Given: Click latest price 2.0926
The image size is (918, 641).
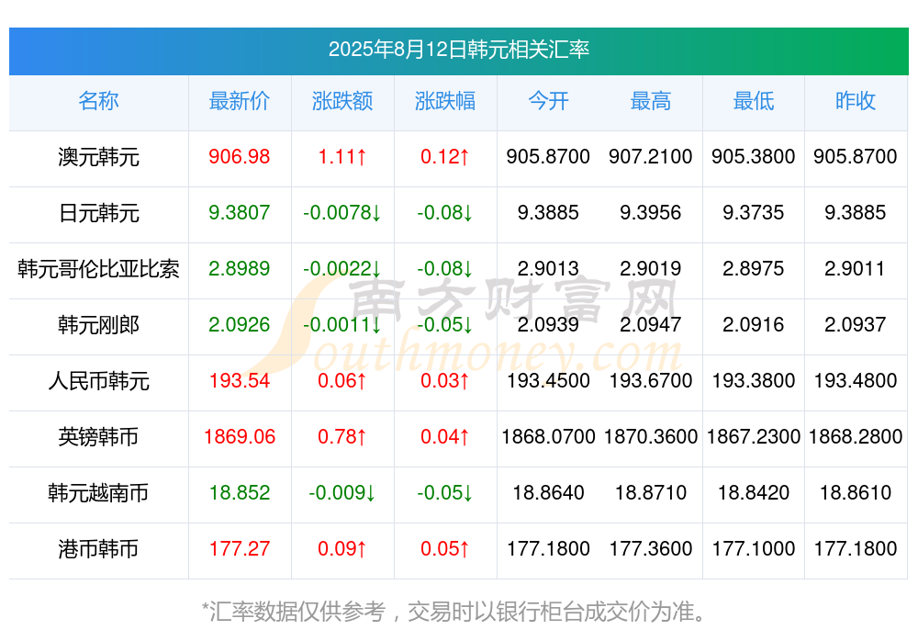Looking at the screenshot, I should pos(240,324).
